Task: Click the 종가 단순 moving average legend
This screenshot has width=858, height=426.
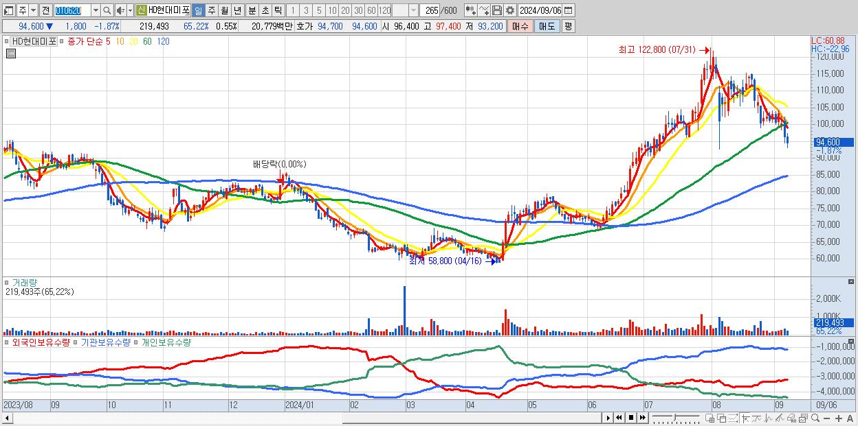Action: click(85, 41)
